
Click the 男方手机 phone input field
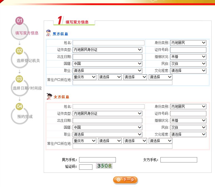point(97,160)
